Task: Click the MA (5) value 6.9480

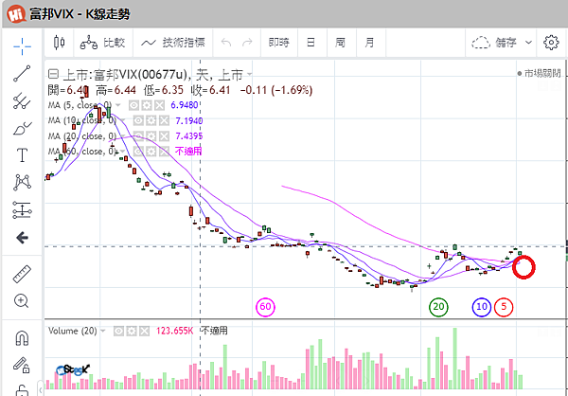Action: tap(185, 105)
